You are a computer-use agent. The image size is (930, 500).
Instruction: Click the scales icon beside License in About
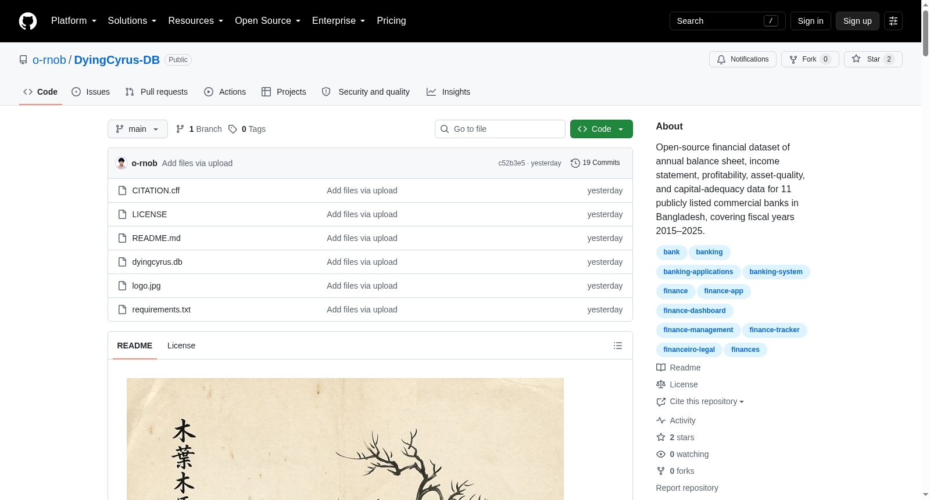point(661,384)
